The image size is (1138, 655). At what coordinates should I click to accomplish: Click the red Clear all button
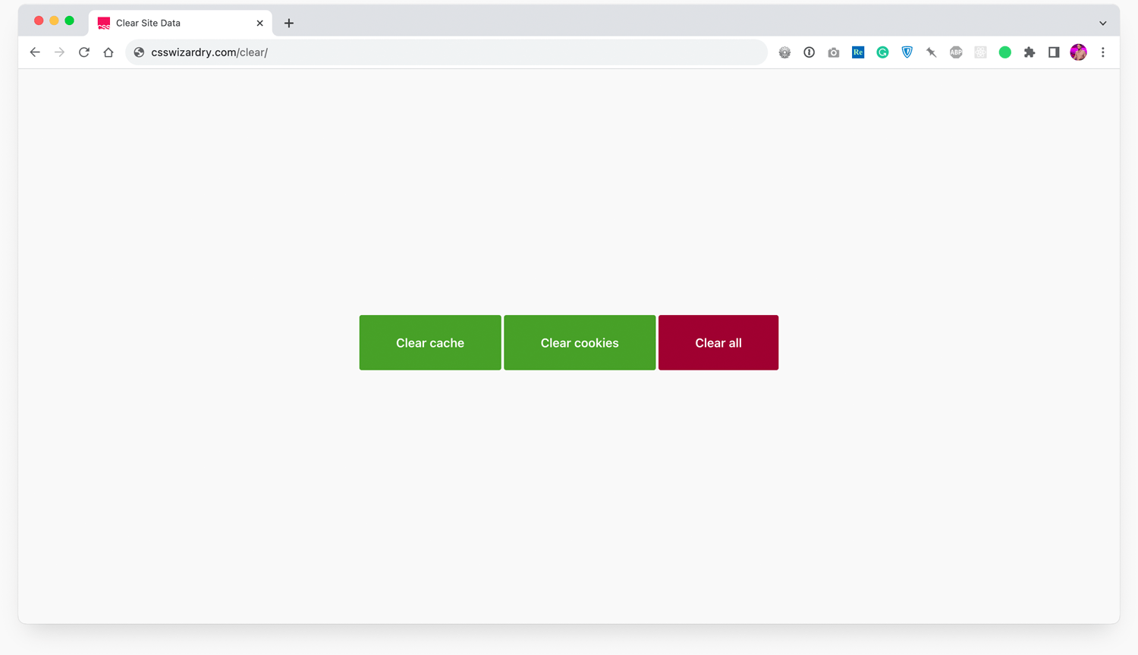point(718,342)
